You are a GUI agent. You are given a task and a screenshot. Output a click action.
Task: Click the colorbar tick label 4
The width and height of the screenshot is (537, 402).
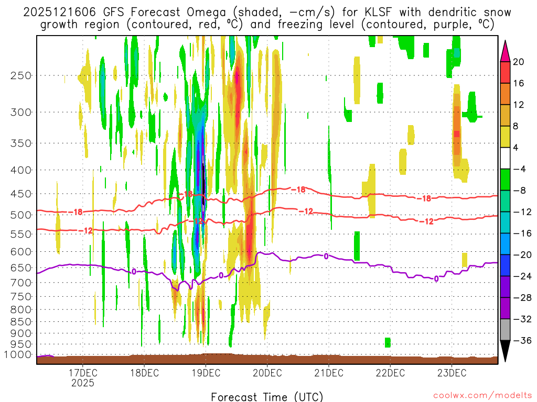point(516,148)
